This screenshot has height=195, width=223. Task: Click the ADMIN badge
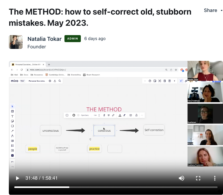pyautogui.click(x=73, y=38)
